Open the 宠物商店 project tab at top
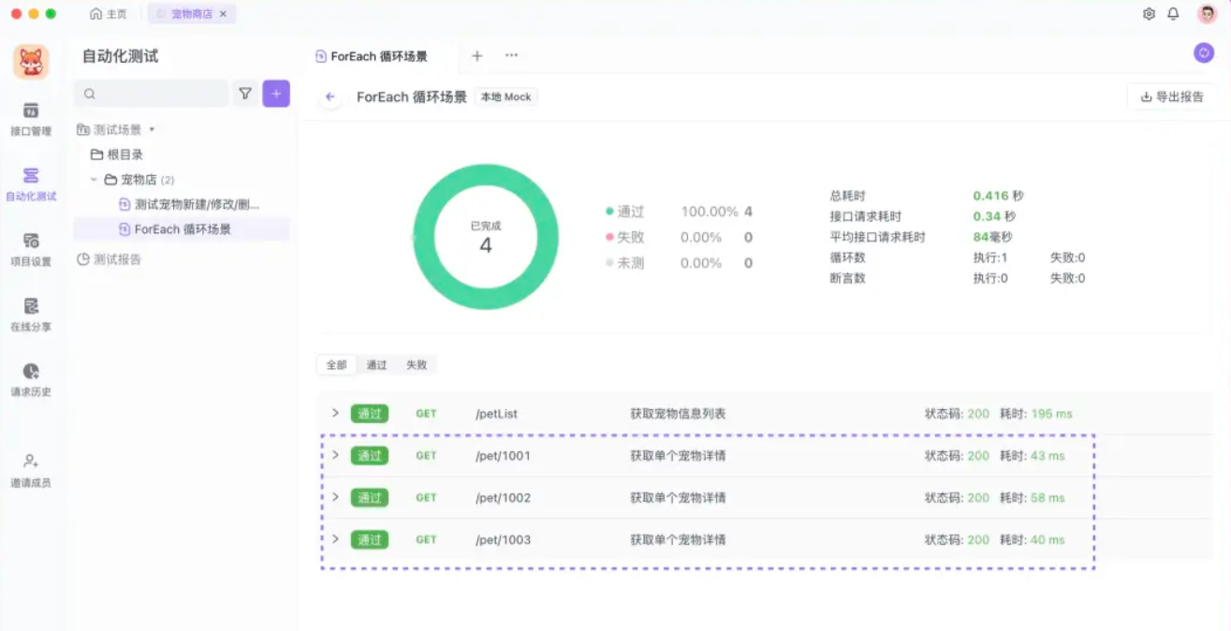This screenshot has width=1231, height=631. tap(192, 13)
